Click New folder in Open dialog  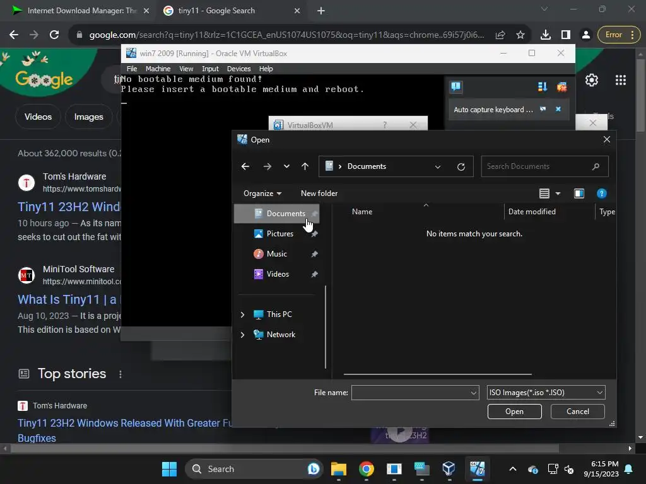(319, 193)
